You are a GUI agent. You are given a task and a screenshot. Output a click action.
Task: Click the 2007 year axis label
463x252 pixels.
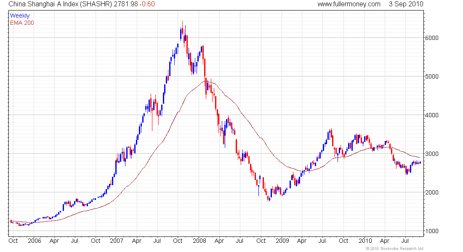(x=117, y=241)
